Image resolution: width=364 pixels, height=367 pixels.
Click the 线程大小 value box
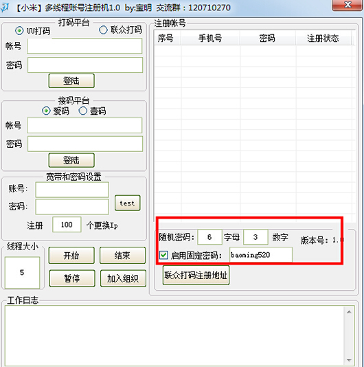tap(22, 272)
